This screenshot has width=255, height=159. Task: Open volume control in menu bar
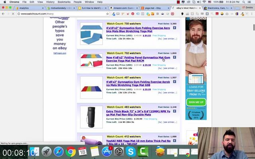pyautogui.click(x=199, y=2)
